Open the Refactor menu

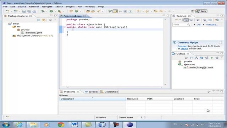(x=34, y=6)
